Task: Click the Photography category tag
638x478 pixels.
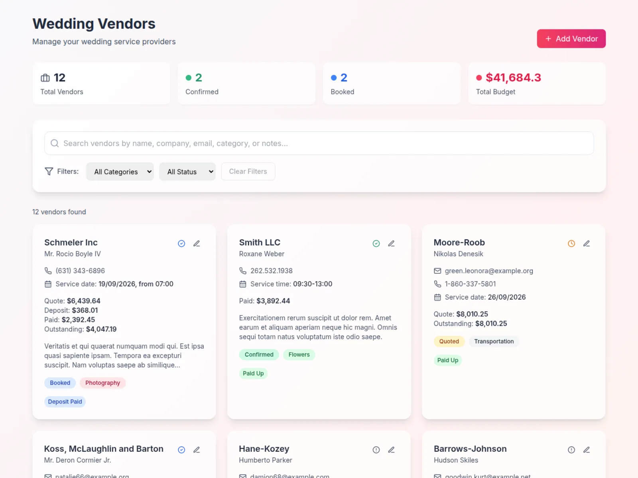Action: [x=102, y=383]
